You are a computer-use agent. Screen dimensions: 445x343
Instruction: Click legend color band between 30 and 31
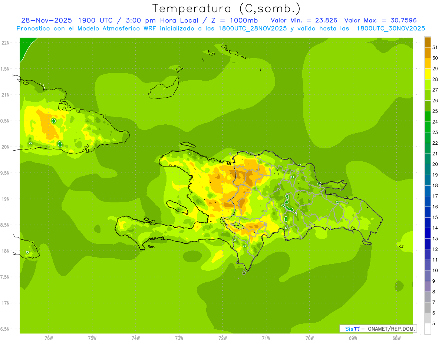pyautogui.click(x=428, y=53)
